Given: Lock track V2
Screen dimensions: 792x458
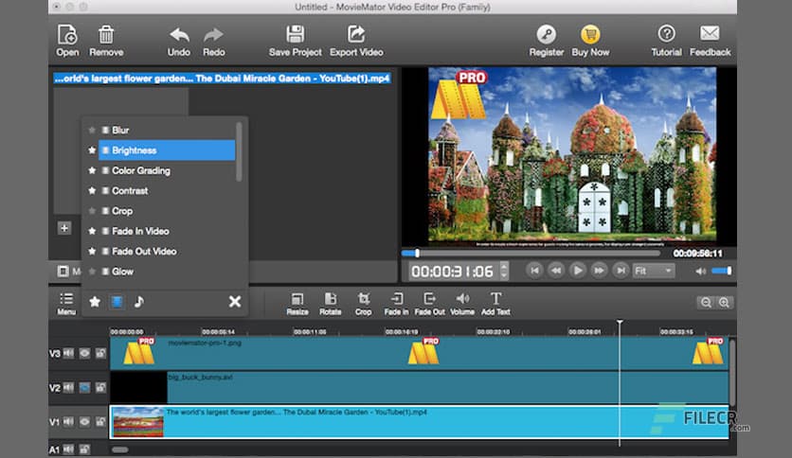Looking at the screenshot, I should click(100, 387).
